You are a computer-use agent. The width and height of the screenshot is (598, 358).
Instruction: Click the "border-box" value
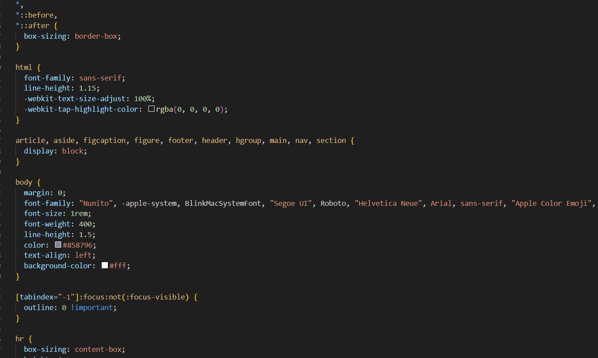[96, 36]
